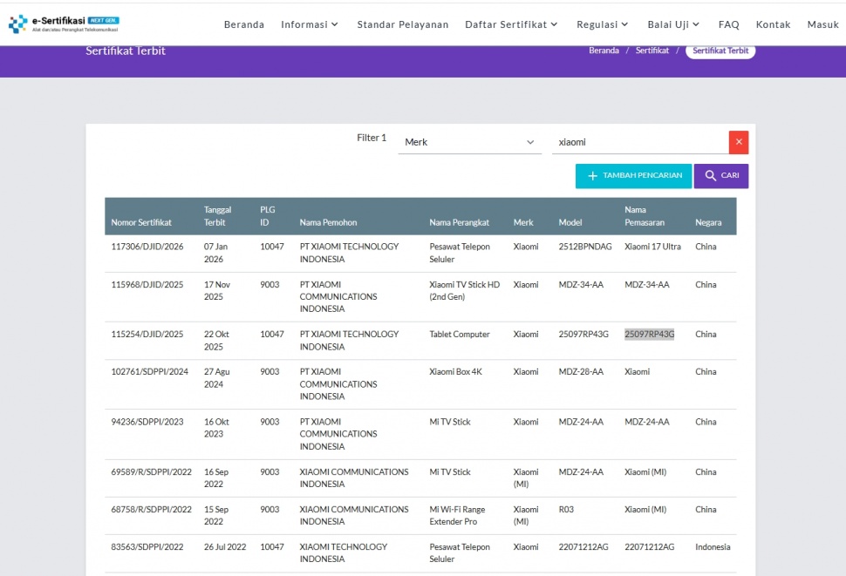Open the Merk filter dropdown

[469, 142]
